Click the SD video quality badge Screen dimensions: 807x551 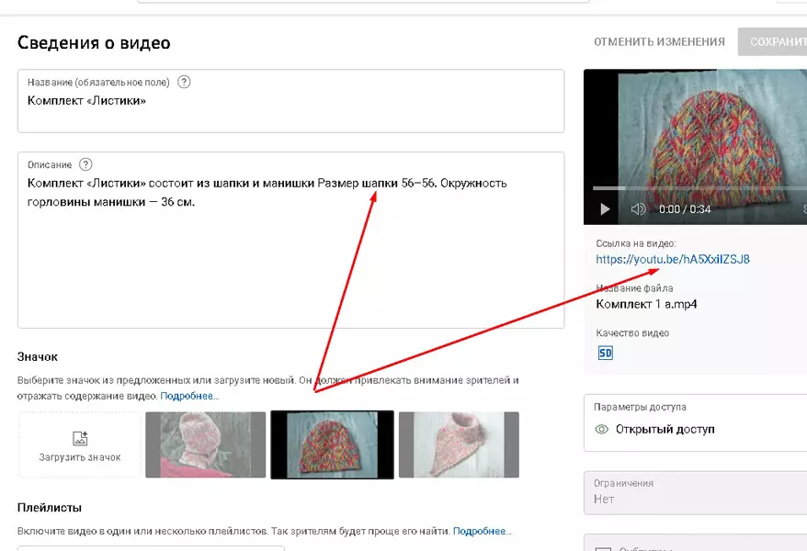pyautogui.click(x=605, y=354)
